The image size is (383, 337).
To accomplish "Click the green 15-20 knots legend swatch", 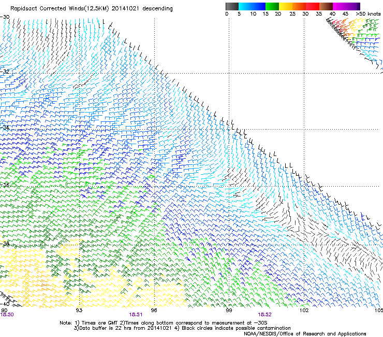I will [x=272, y=6].
